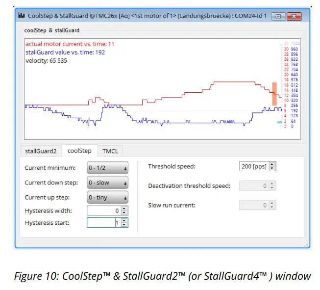The height and width of the screenshot is (290, 320).
Task: Click Deactivation threshold speed down arrow
Action: tap(272, 187)
